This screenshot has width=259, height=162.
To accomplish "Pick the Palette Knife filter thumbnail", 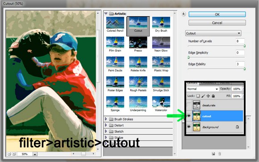I will point(138,62).
